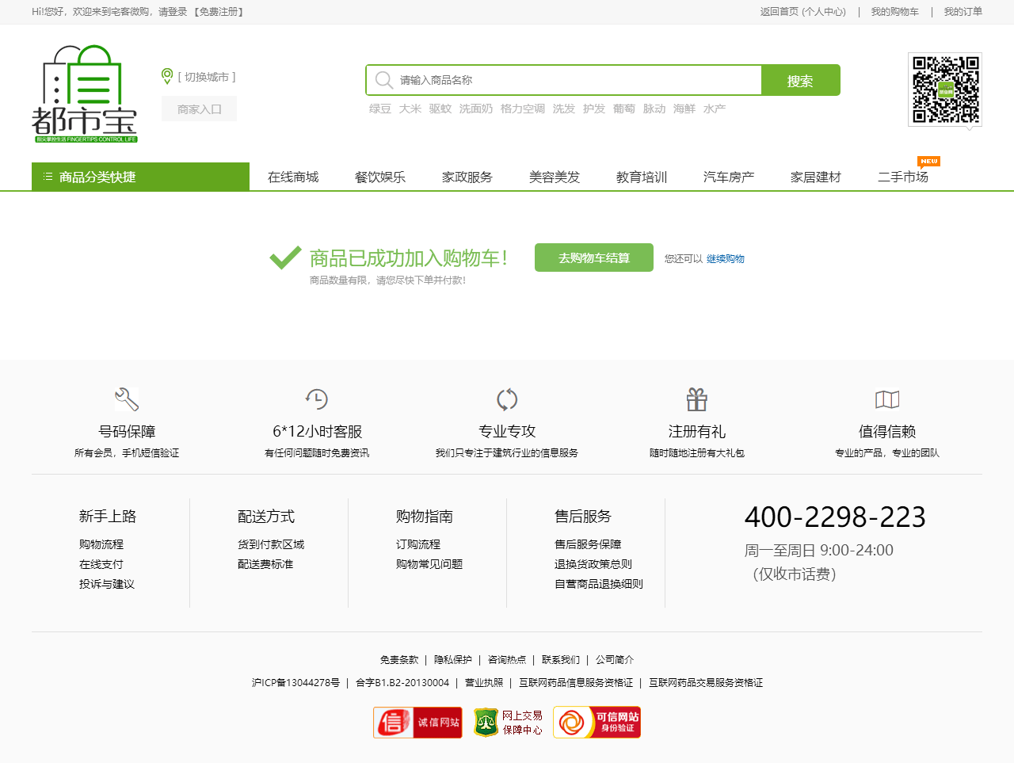
Task: Click the green location pin icon
Action: [167, 76]
